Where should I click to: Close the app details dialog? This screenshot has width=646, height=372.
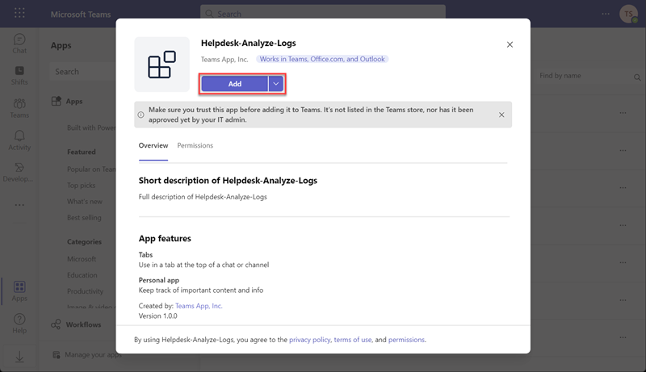point(510,44)
